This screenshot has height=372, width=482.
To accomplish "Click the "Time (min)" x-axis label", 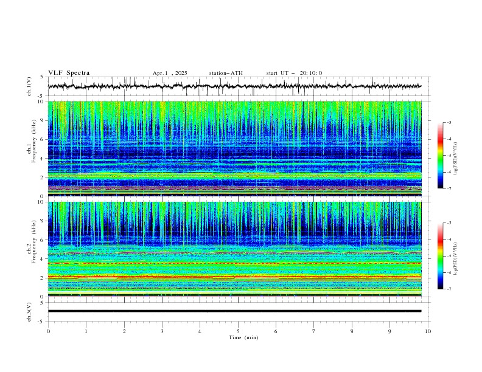I will coord(243,337).
